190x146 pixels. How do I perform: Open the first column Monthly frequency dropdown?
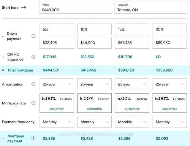point(57,122)
